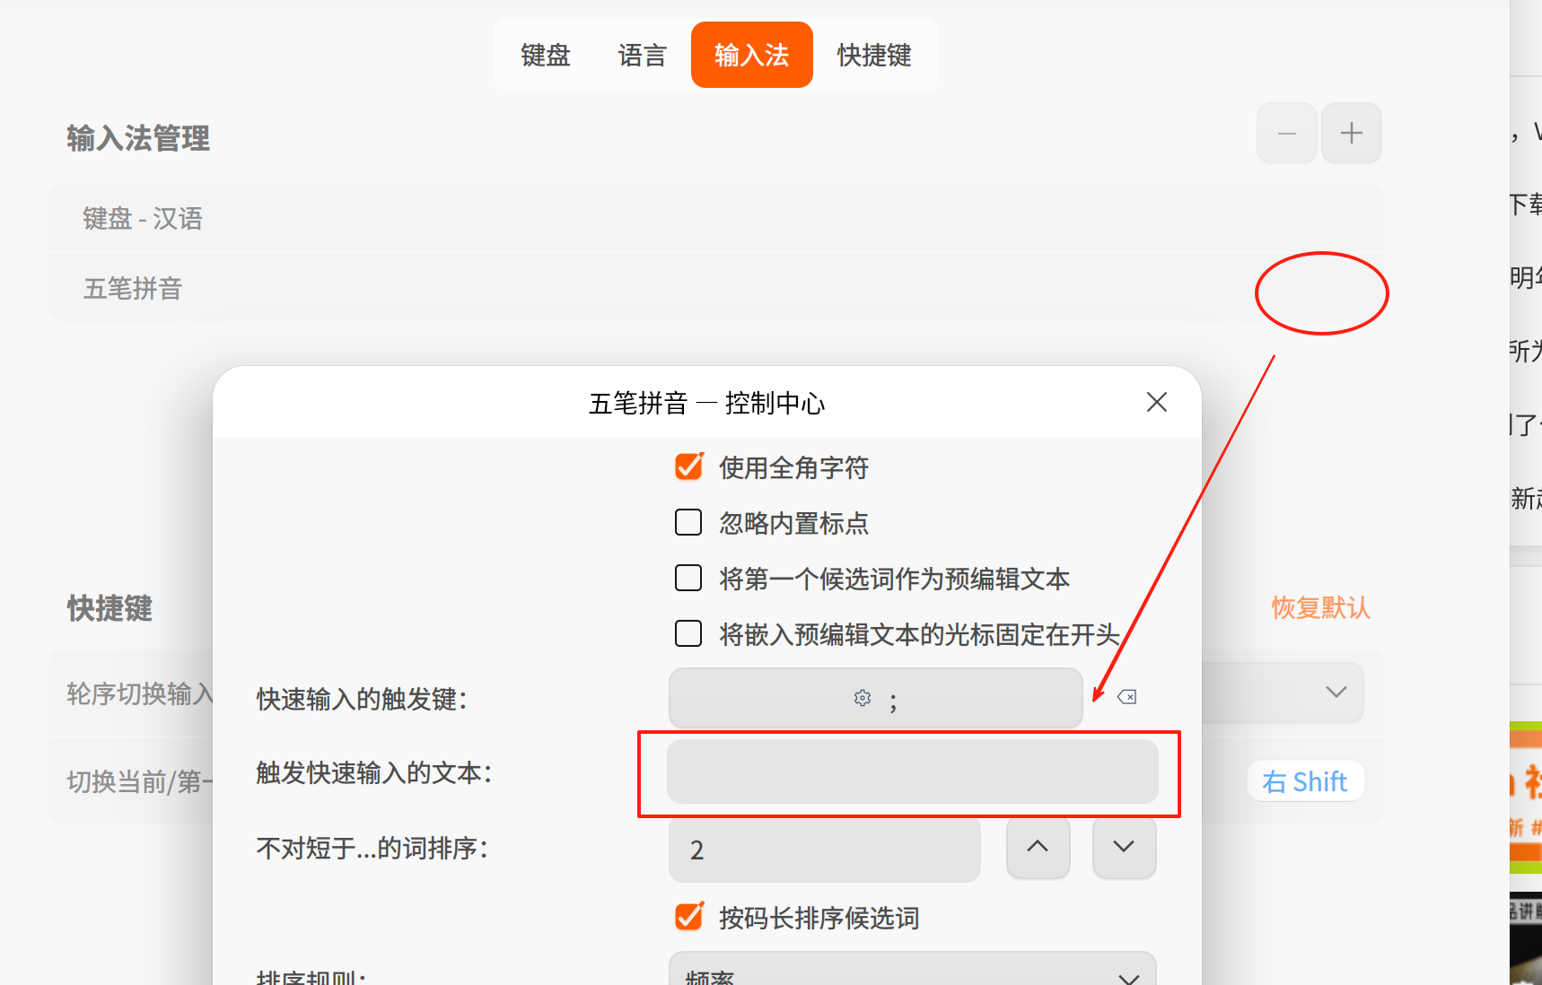1542x985 pixels.
Task: Focus the 触发快速输入的文本 input field
Action: pos(913,771)
